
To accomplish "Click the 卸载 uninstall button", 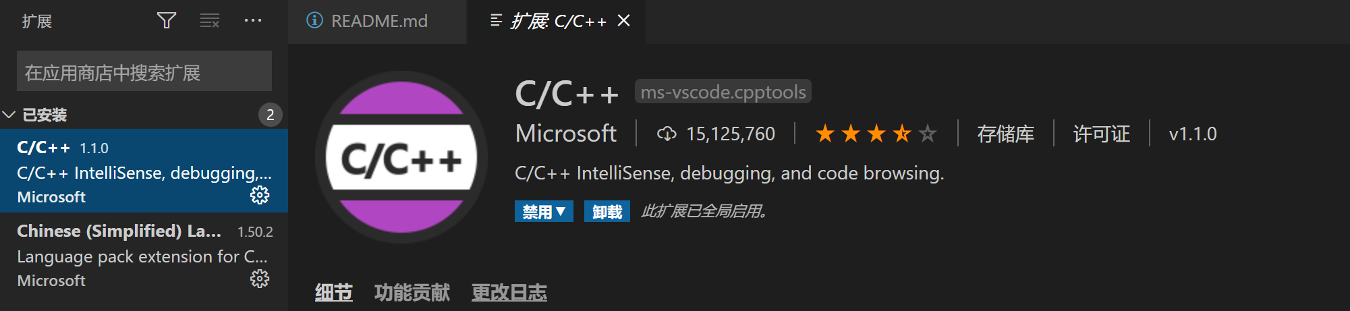I will (x=607, y=212).
